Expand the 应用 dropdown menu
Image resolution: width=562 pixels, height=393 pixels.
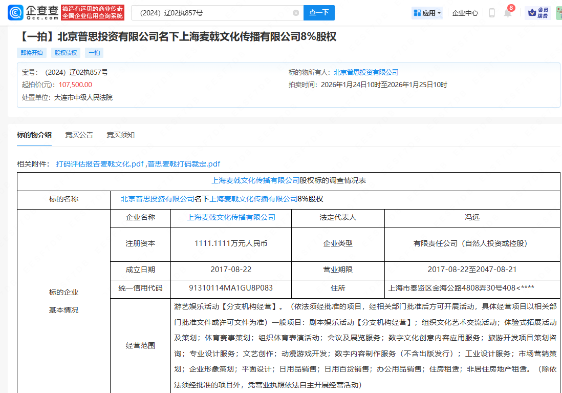tap(428, 12)
